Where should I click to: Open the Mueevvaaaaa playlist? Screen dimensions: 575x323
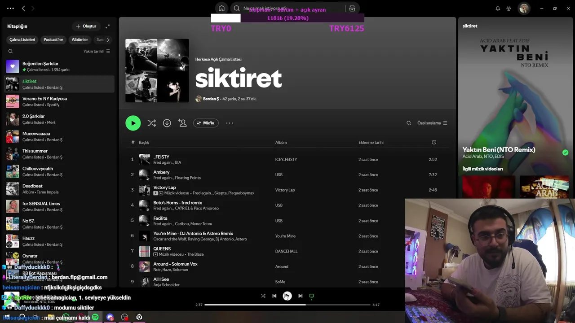59,136
